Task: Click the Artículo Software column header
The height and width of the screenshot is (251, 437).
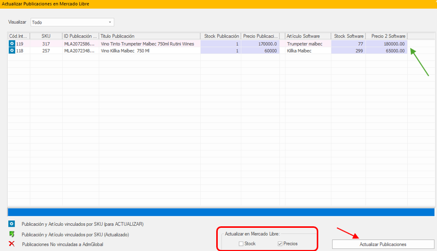Action: pos(308,36)
